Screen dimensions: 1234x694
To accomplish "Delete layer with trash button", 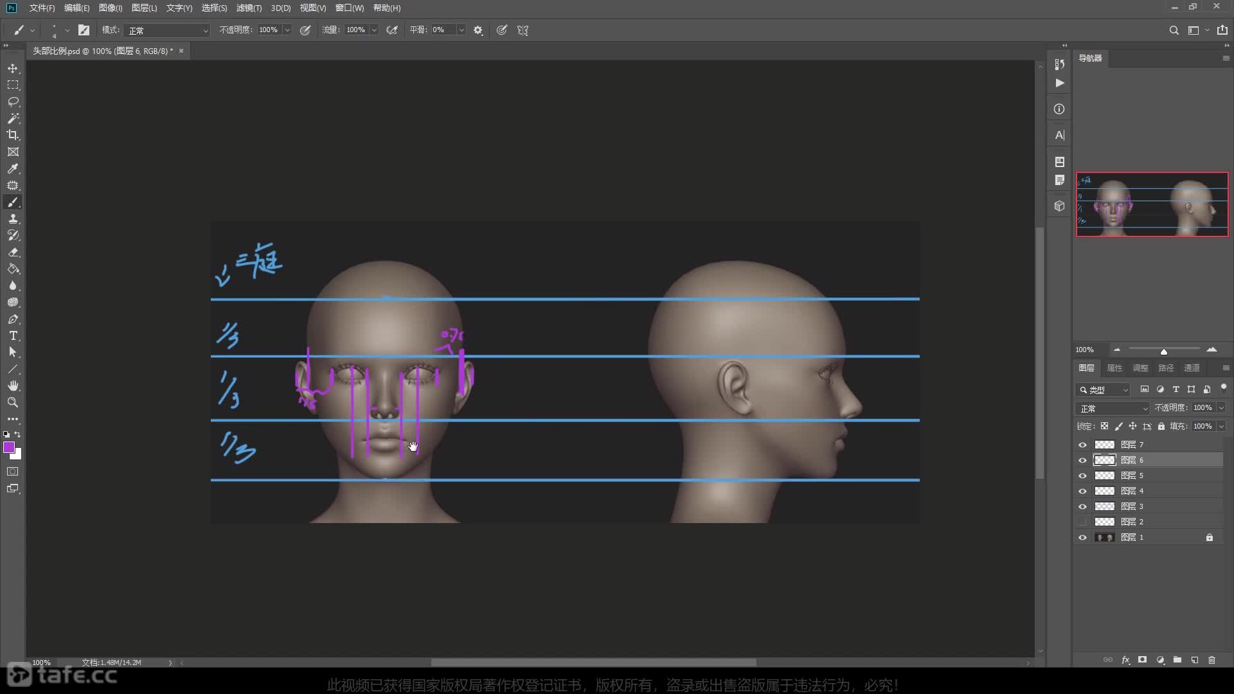I will point(1212,660).
